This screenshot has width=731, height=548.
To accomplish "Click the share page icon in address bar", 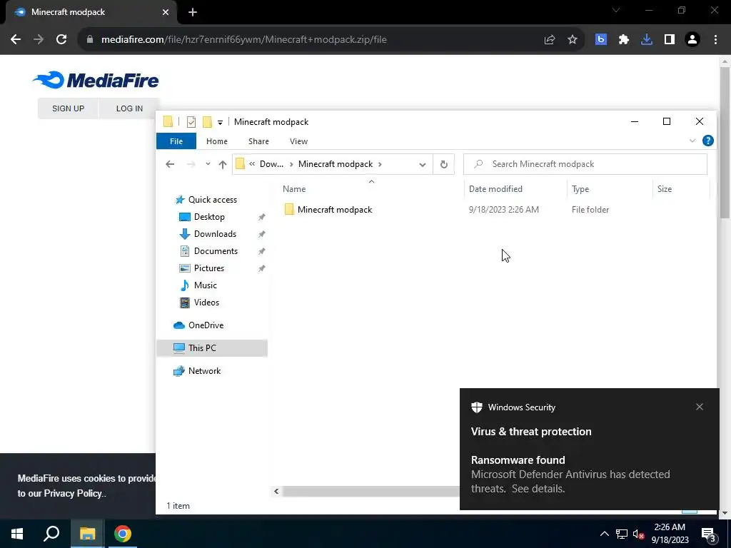I will (550, 40).
